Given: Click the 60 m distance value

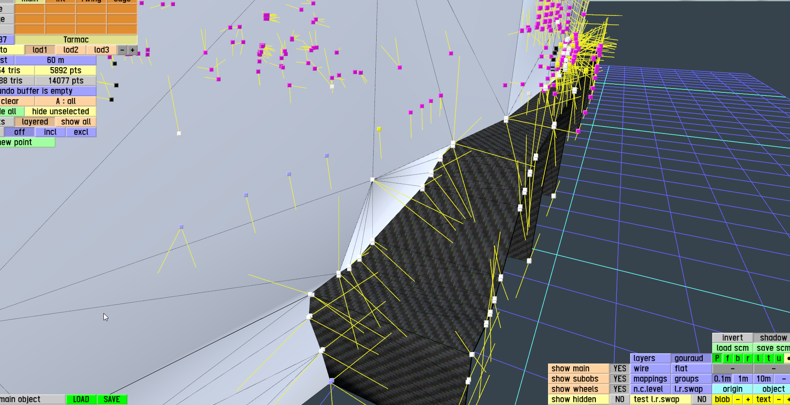Looking at the screenshot, I should tap(56, 60).
